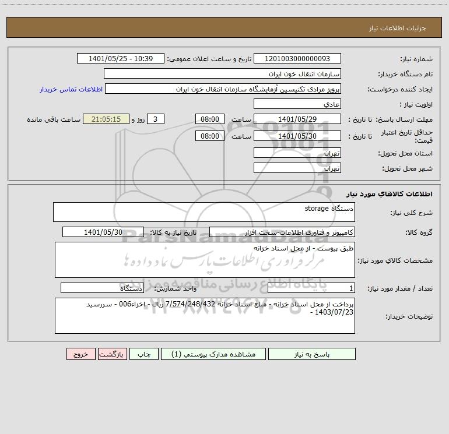
Task: Click label 'واحد شمارش:'
Action: click(176, 288)
